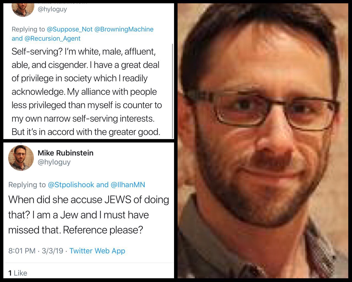
Task: Open the lower tweet profile avatar
Action: pos(21,158)
